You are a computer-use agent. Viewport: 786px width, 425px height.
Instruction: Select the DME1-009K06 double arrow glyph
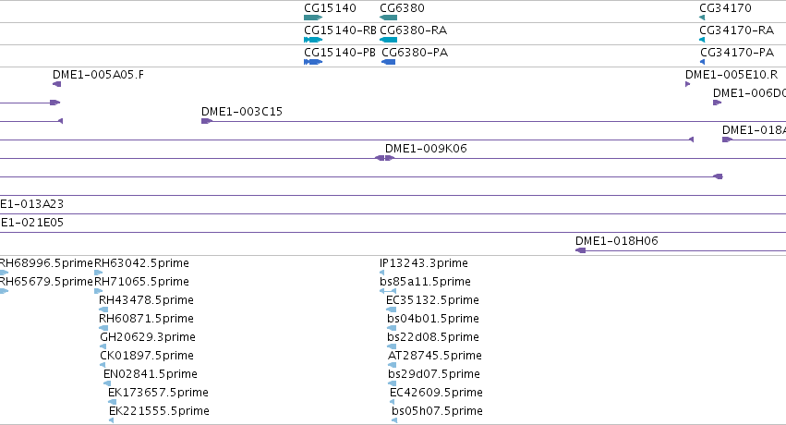coord(385,158)
